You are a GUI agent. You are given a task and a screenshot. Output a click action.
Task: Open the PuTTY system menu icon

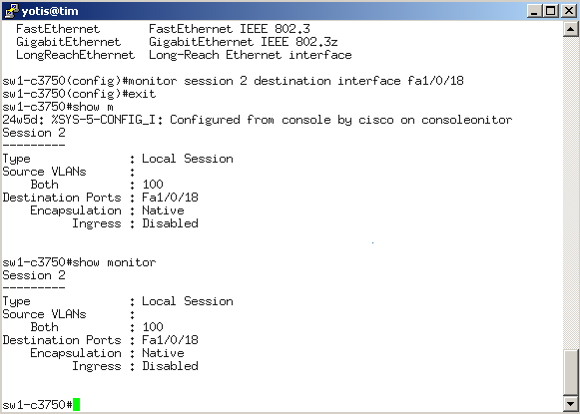pyautogui.click(x=11, y=11)
